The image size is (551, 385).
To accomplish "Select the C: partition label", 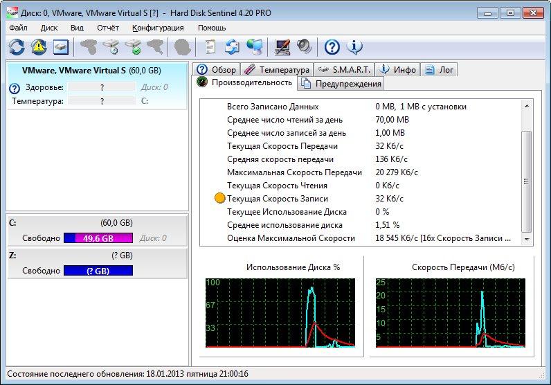I will [12, 222].
